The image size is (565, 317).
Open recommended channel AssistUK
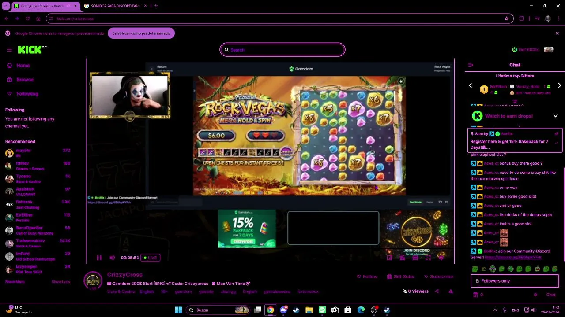pyautogui.click(x=38, y=192)
